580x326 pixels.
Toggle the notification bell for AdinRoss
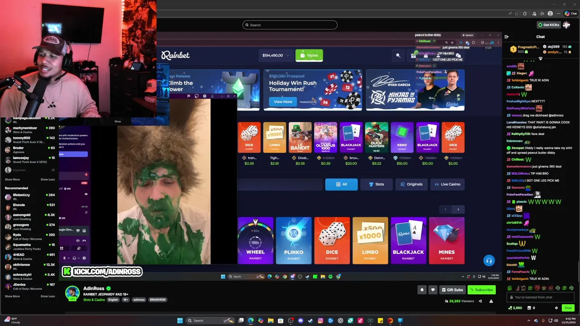(x=422, y=290)
